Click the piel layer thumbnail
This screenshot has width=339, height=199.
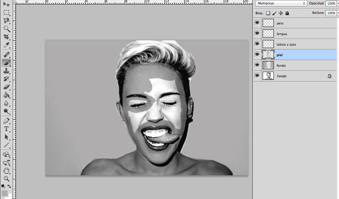coord(268,54)
